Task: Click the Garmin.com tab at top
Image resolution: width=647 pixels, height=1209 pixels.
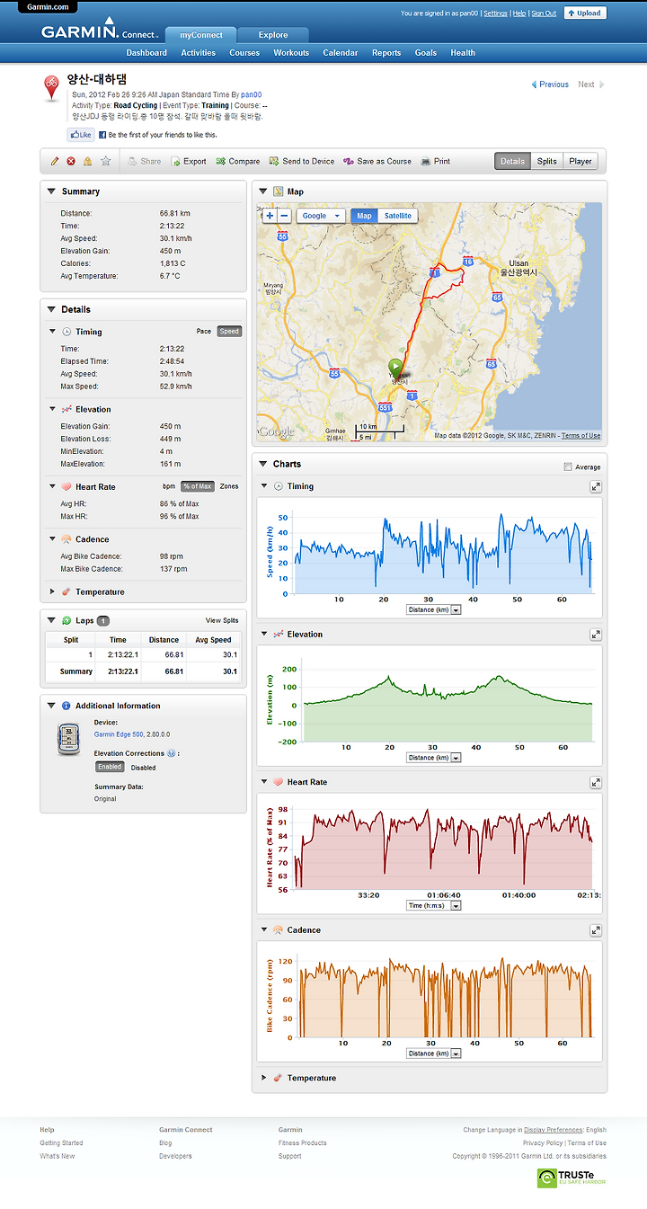Action: pos(49,6)
